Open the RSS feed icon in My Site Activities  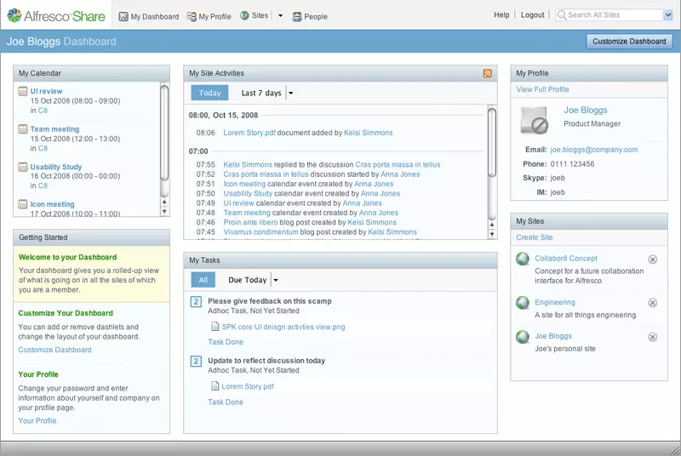(x=487, y=73)
